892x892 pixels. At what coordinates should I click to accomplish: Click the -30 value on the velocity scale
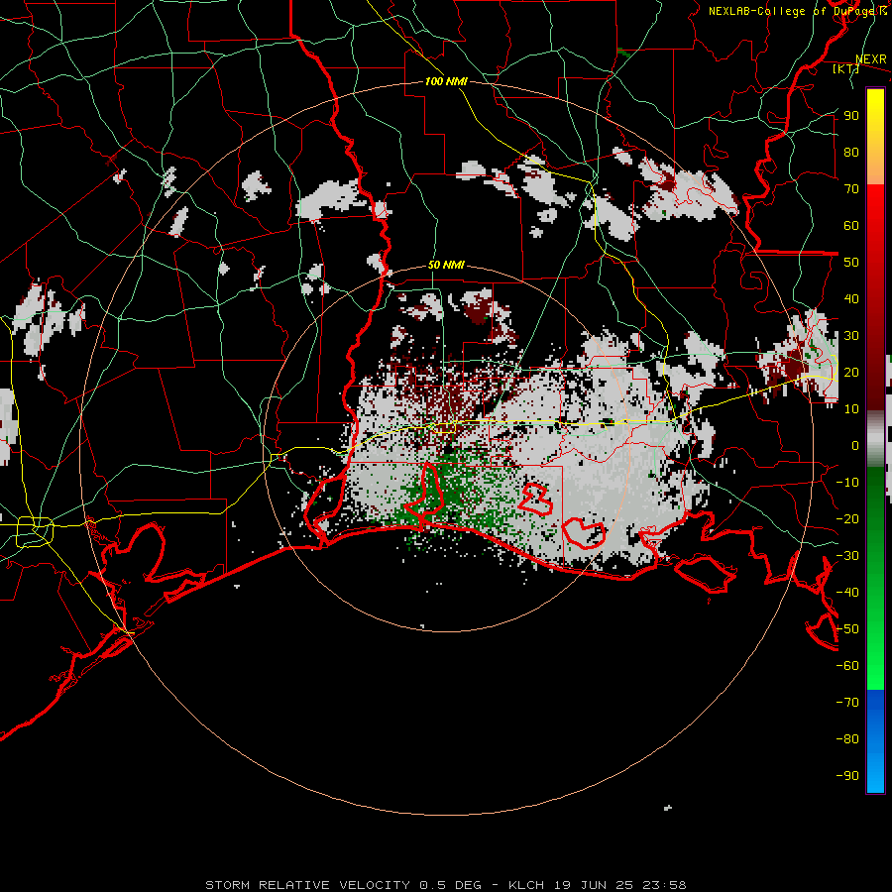pyautogui.click(x=847, y=555)
